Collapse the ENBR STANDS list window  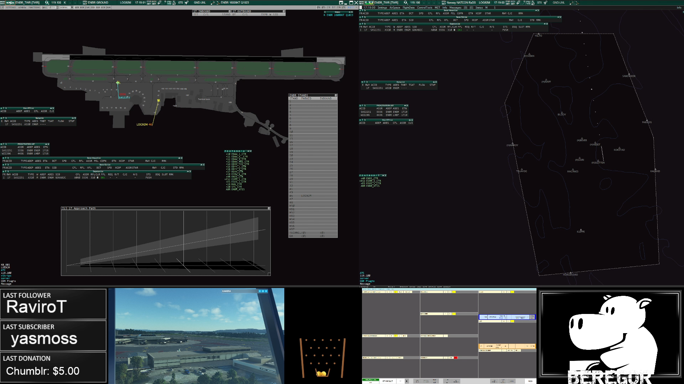(336, 95)
